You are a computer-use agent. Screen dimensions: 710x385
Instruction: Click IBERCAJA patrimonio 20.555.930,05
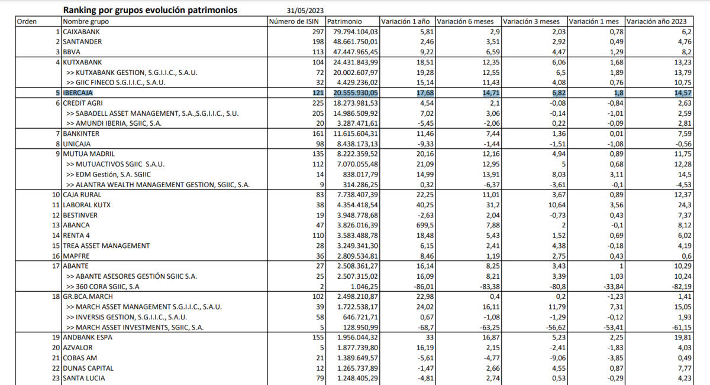tap(356, 93)
